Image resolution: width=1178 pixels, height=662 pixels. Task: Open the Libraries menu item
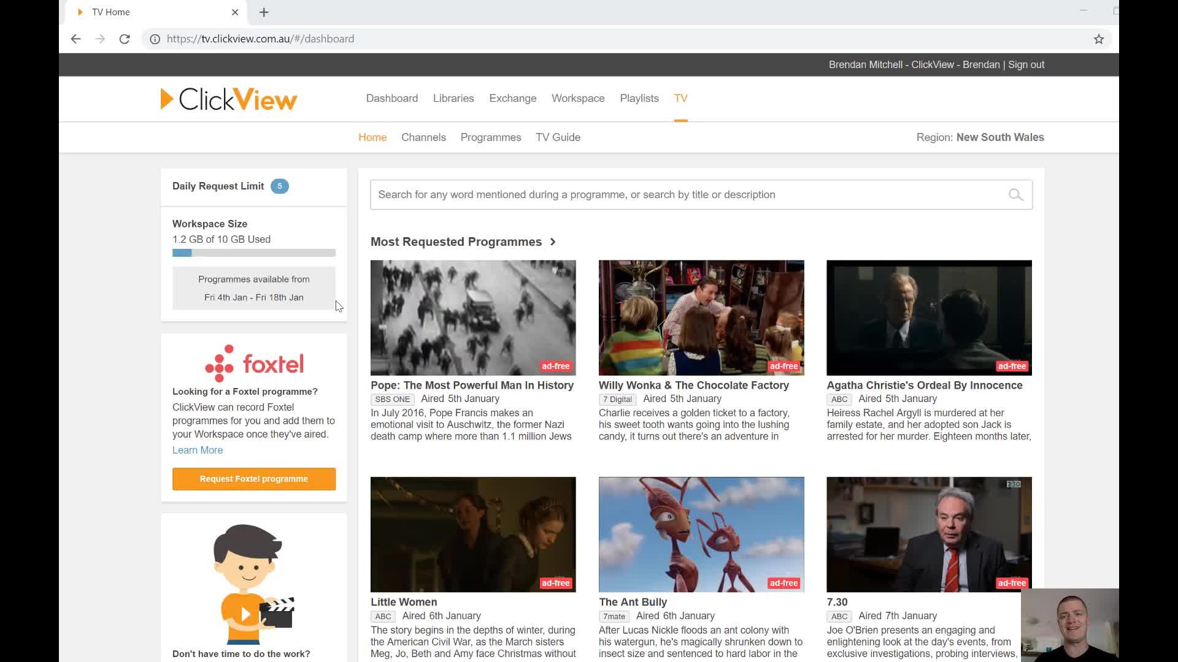pos(453,98)
